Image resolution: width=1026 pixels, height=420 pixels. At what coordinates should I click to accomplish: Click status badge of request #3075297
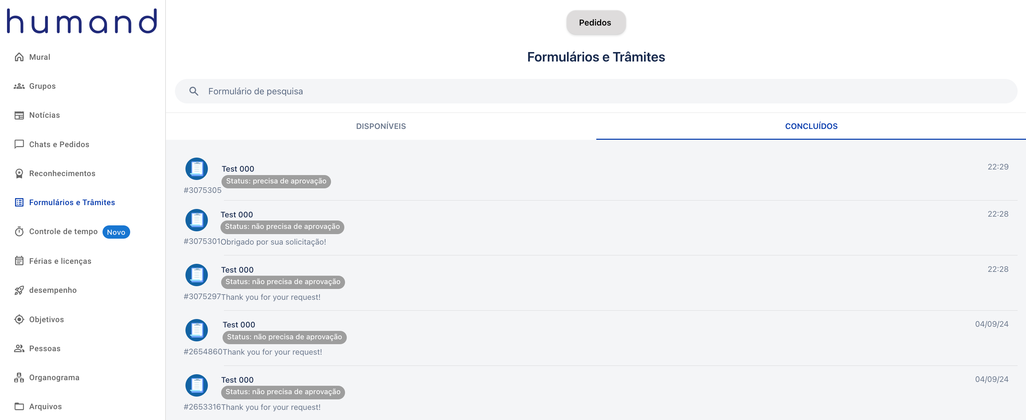click(283, 282)
